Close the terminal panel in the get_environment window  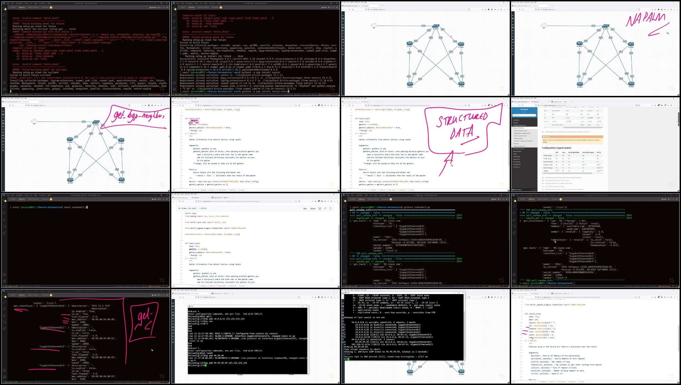coord(677,199)
